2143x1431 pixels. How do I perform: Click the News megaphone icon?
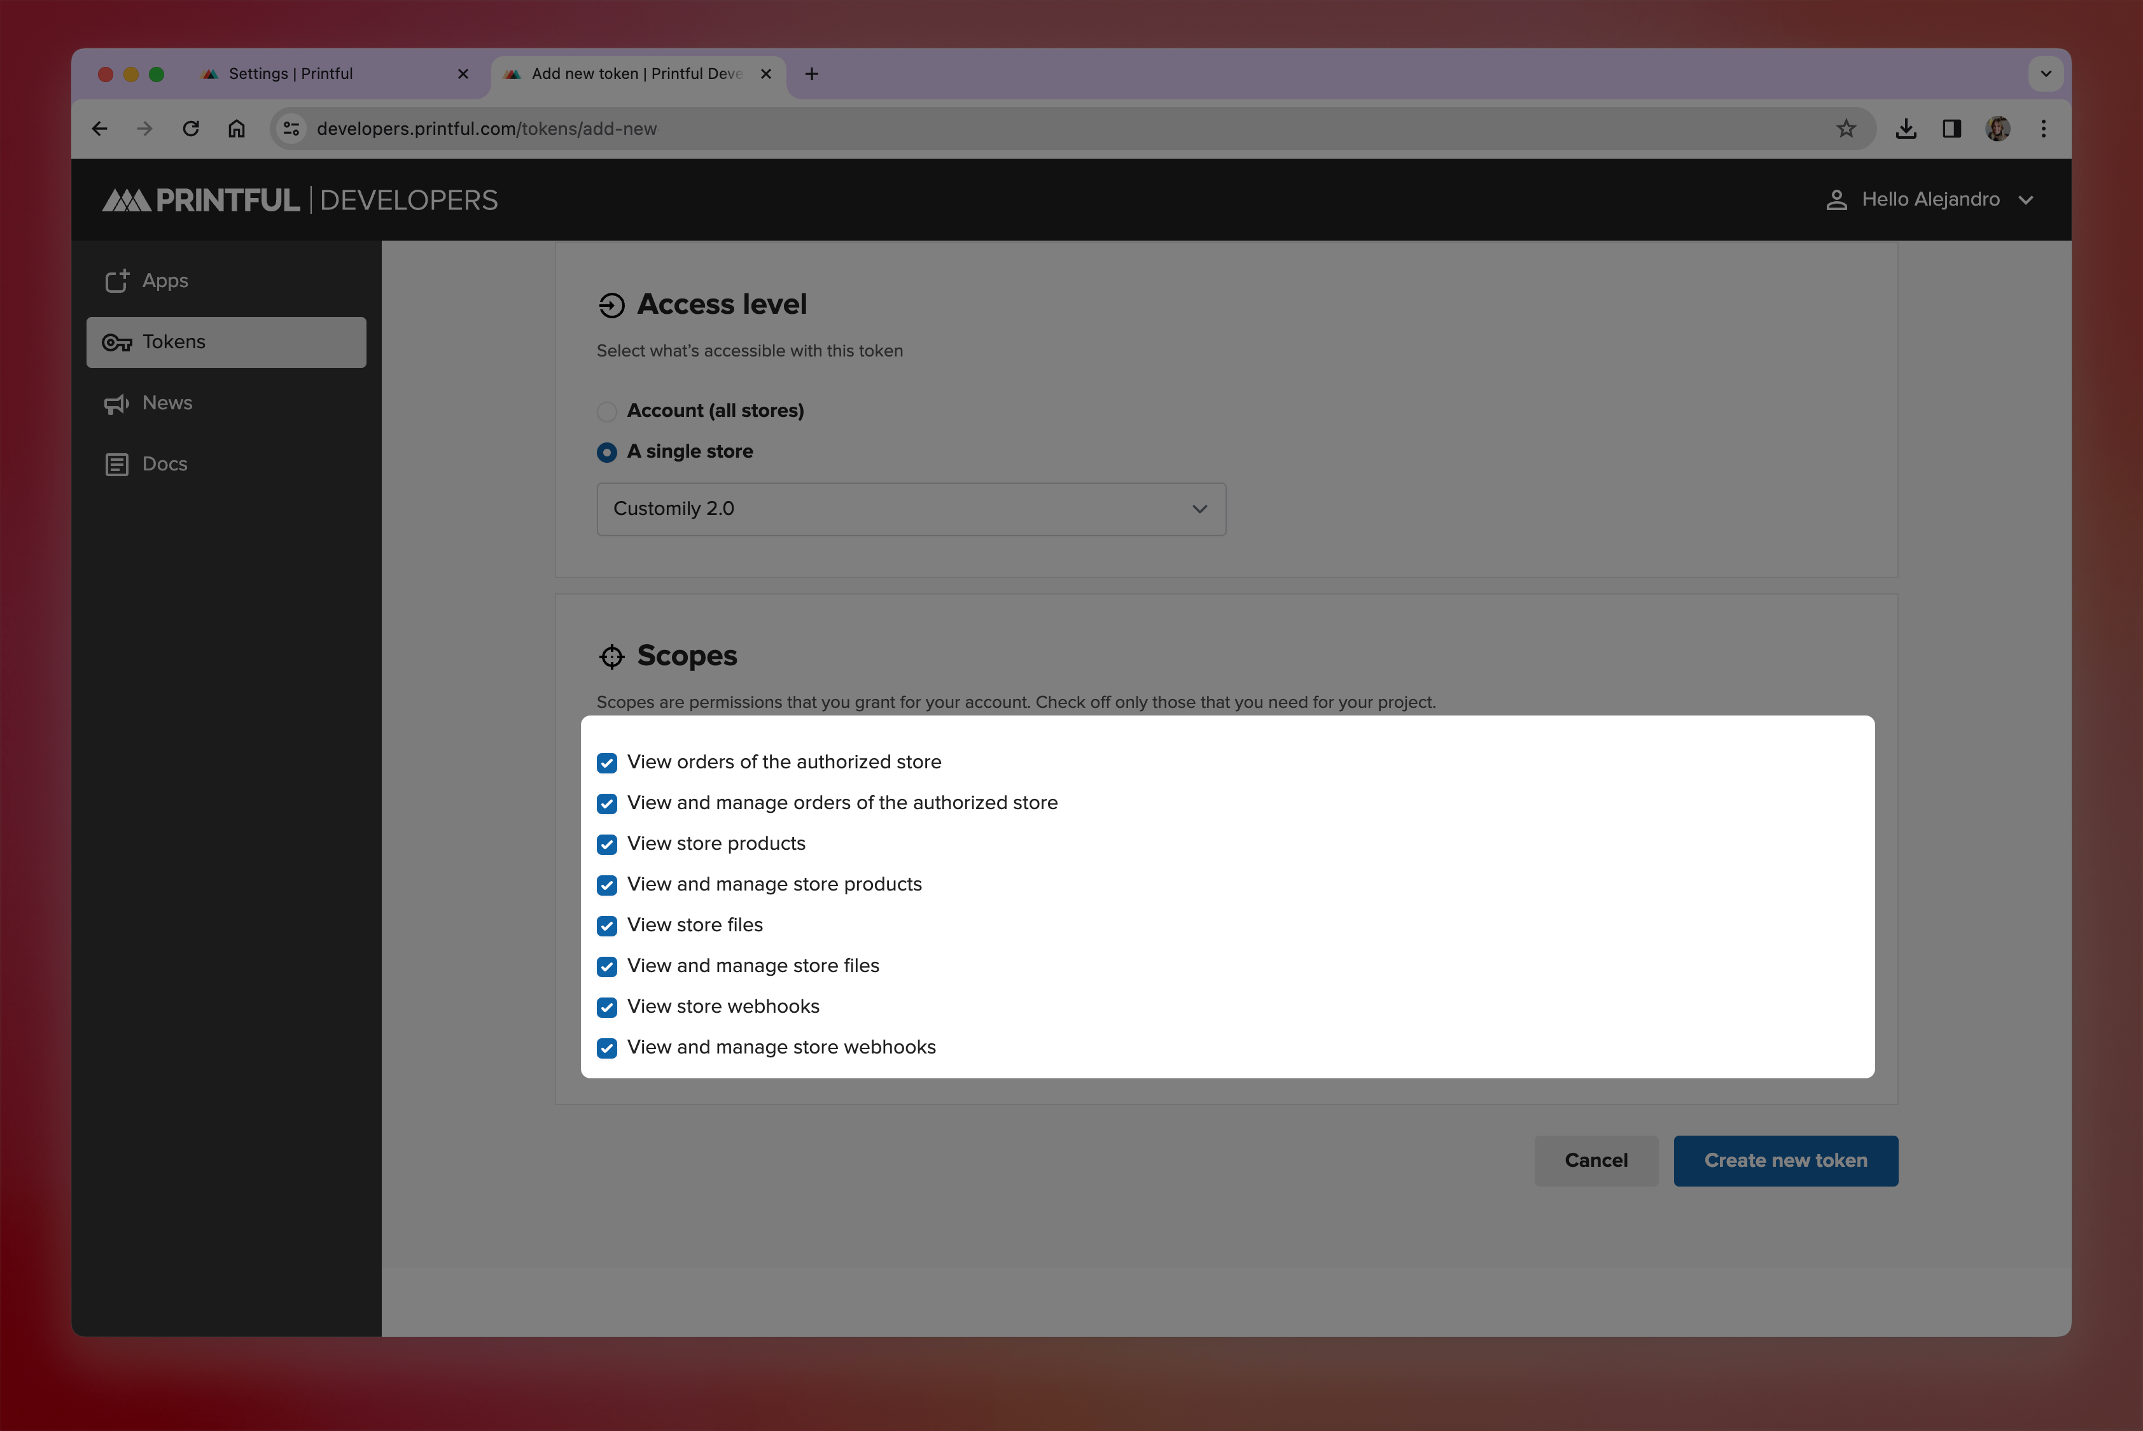pos(117,404)
